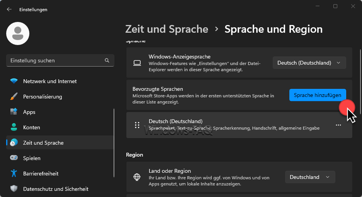Open the Windows-Anzeigesprache dropdown Deutsch (Deutschland)
Image resolution: width=362 pixels, height=197 pixels.
(x=309, y=63)
